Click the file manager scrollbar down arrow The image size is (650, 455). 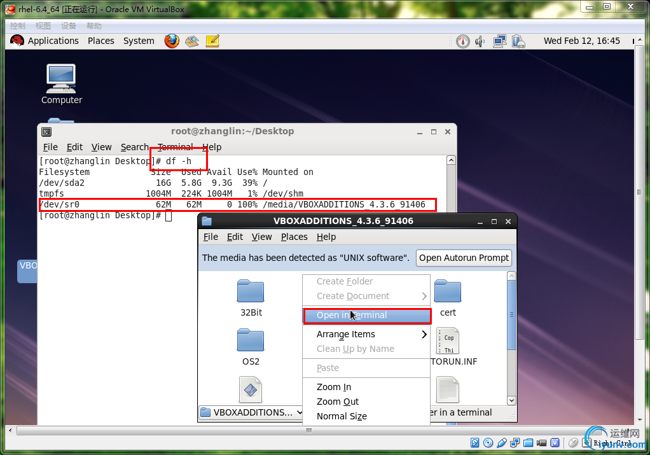pyautogui.click(x=511, y=400)
